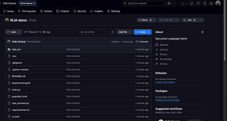This screenshot has width=227, height=121.
Task: Click First Commit message in uv.lock row
Action: pyautogui.click(x=73, y=117)
